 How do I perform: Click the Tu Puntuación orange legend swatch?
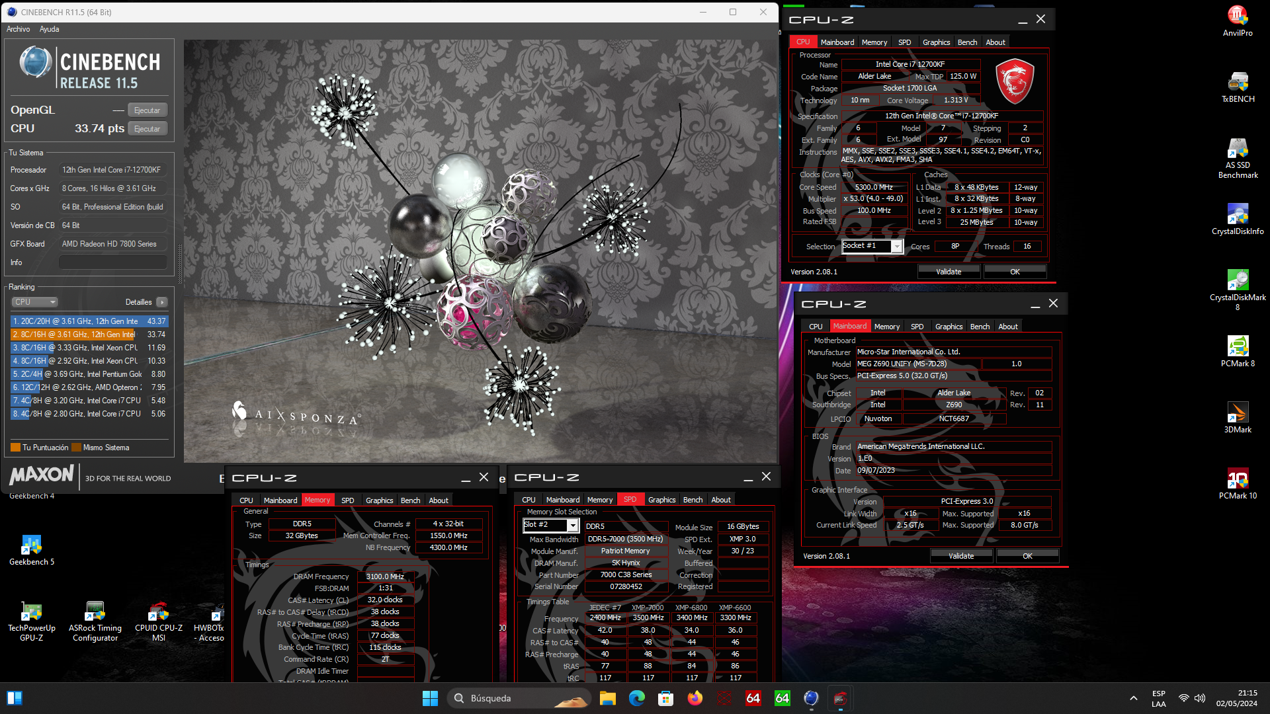(x=15, y=448)
